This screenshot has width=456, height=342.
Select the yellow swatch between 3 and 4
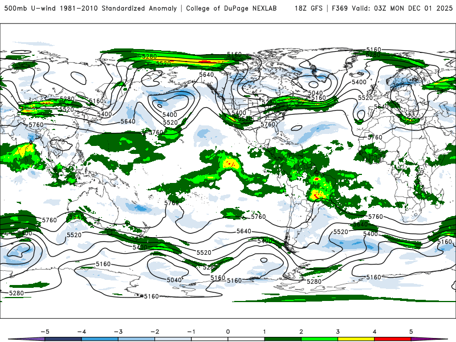[x=356, y=339]
